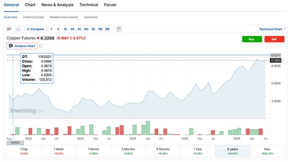Click the AI Analyse chart button
This screenshot has width=292, height=162.
tap(22, 46)
